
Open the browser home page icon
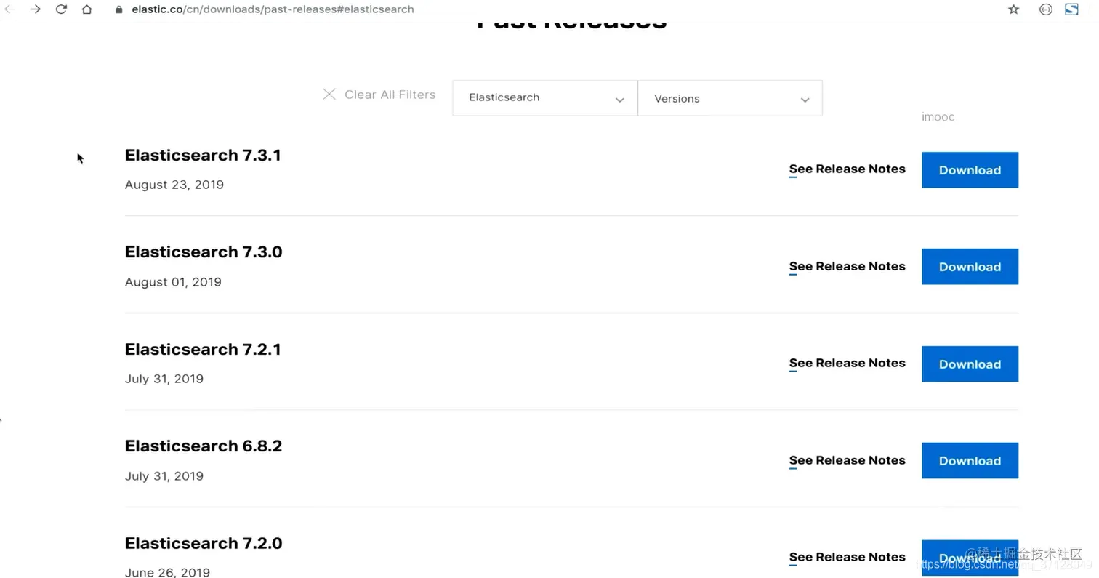(x=87, y=9)
